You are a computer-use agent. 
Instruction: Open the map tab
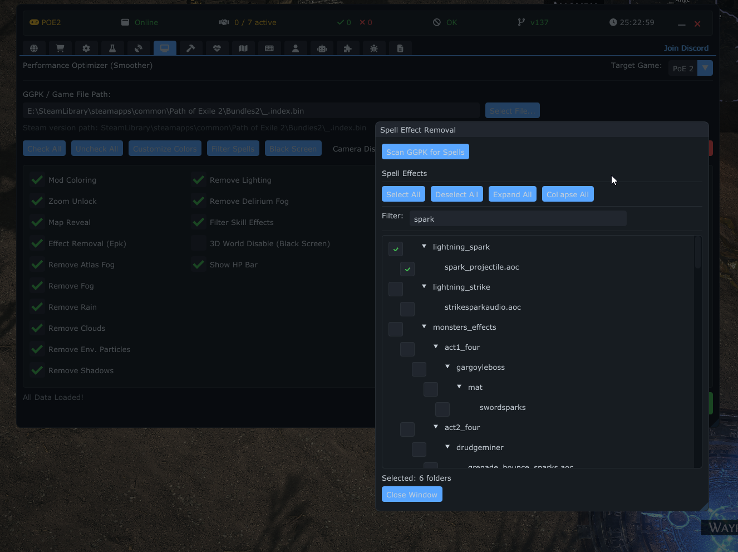click(x=243, y=48)
